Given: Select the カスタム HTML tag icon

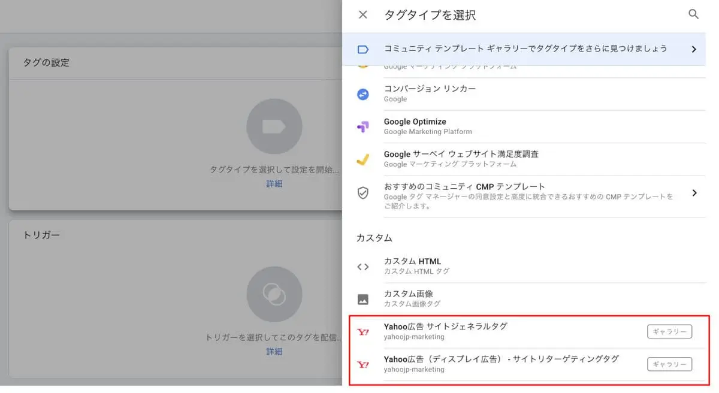Looking at the screenshot, I should (x=362, y=265).
